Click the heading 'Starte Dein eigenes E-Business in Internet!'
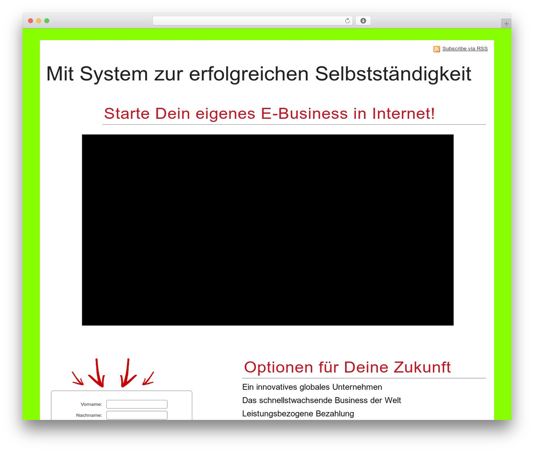The width and height of the screenshot is (534, 452). pos(270,113)
